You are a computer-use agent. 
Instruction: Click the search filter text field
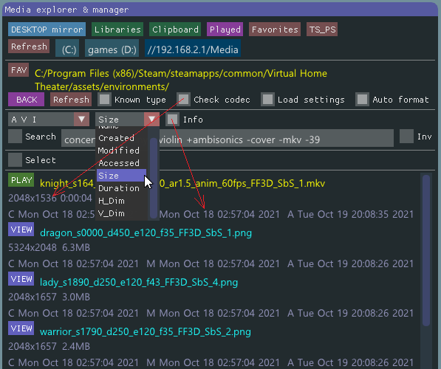pos(228,138)
